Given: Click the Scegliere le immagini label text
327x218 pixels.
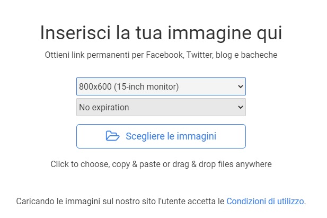Looking at the screenshot, I should [171, 136].
